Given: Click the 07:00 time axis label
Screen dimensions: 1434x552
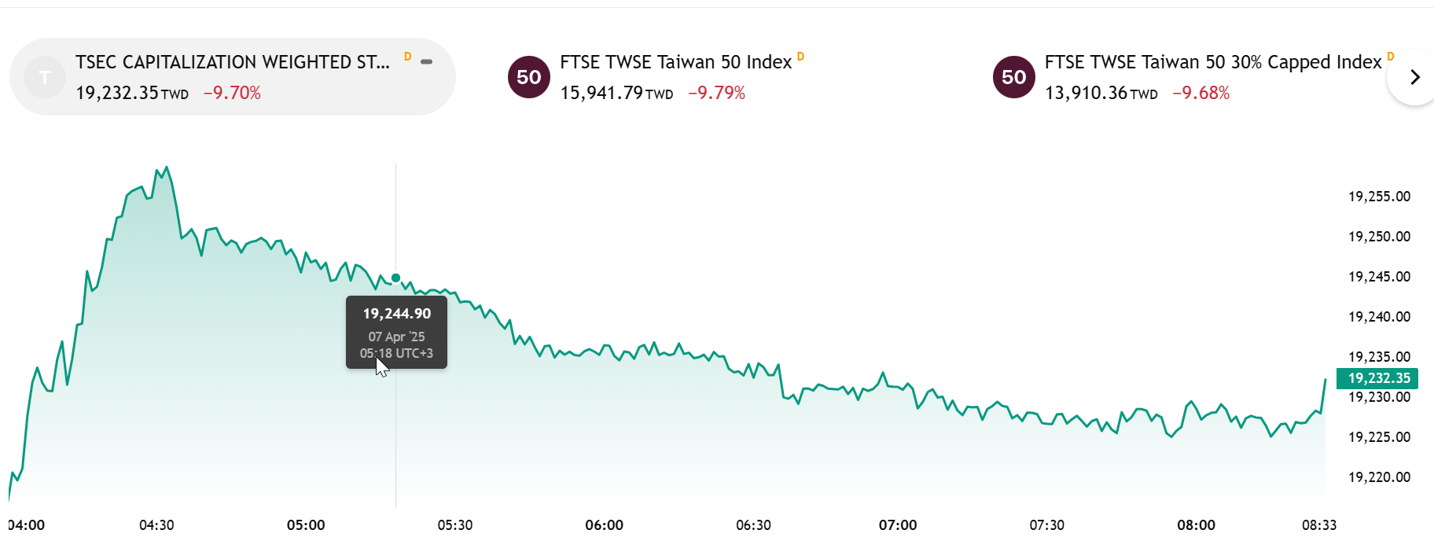Looking at the screenshot, I should [898, 525].
